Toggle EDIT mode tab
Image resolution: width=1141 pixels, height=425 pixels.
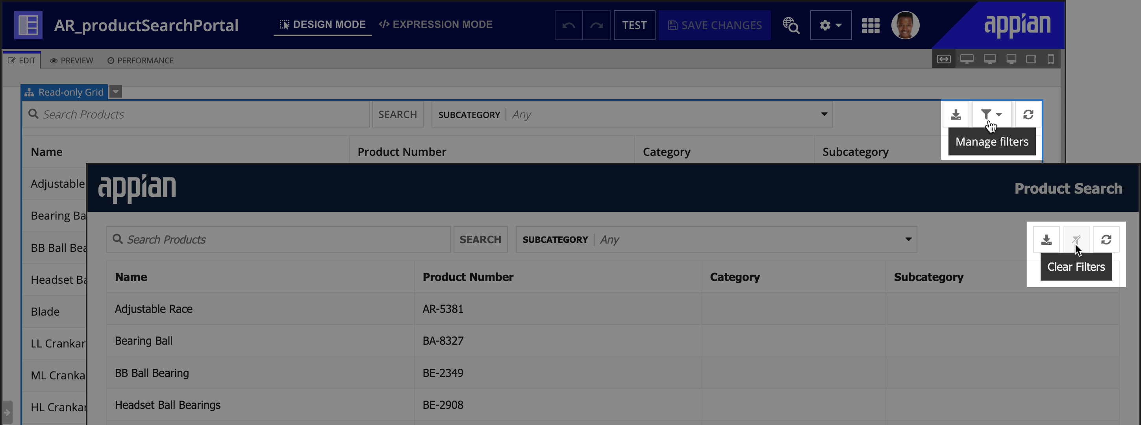pyautogui.click(x=22, y=60)
